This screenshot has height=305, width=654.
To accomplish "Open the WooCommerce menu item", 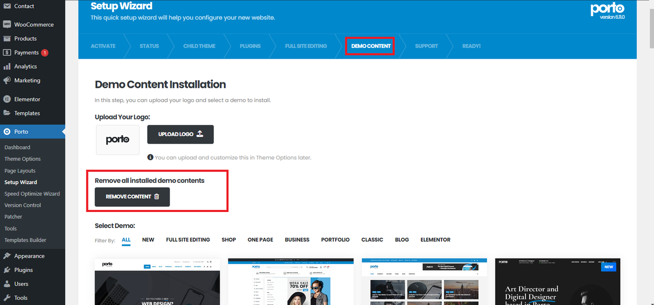I will [x=33, y=25].
